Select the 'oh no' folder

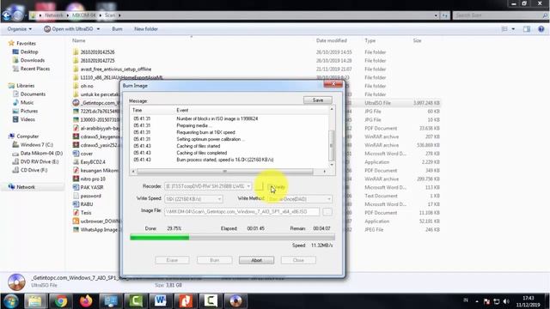coord(83,86)
